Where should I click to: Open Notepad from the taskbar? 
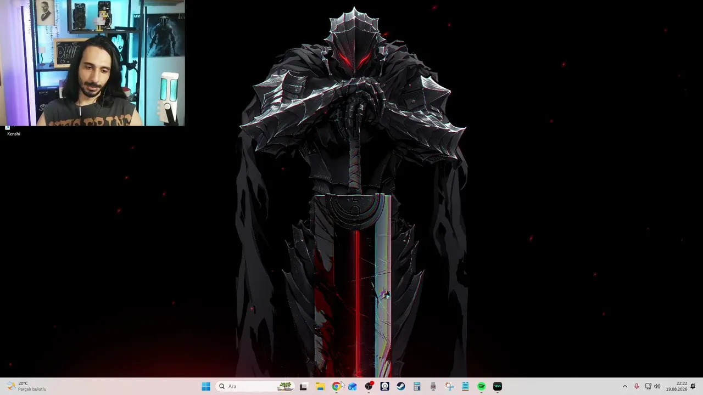465,386
